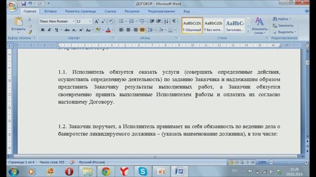Screen dimensions: 316x177
Task: Open paragraph dialog launcher in Абзац
Action: point(176,38)
